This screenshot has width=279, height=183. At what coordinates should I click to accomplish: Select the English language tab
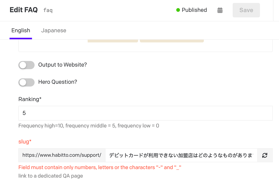[21, 30]
